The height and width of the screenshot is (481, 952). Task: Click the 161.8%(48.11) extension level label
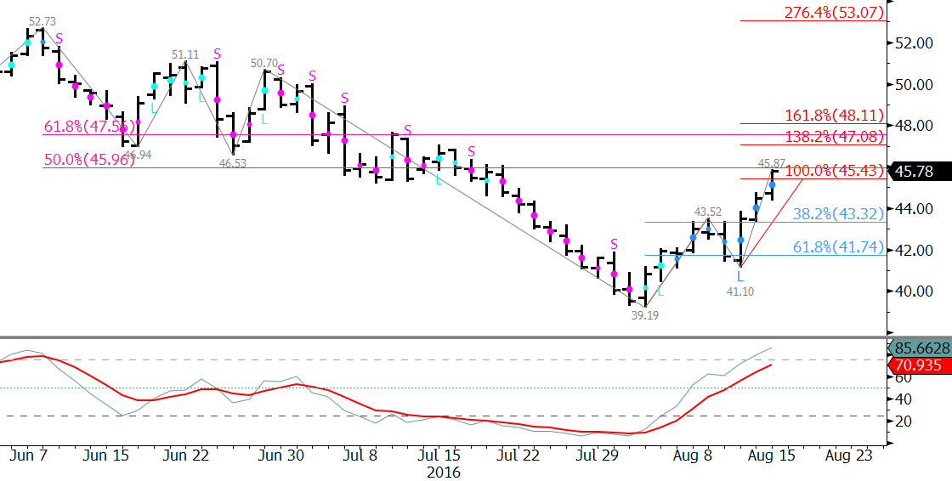tap(834, 115)
